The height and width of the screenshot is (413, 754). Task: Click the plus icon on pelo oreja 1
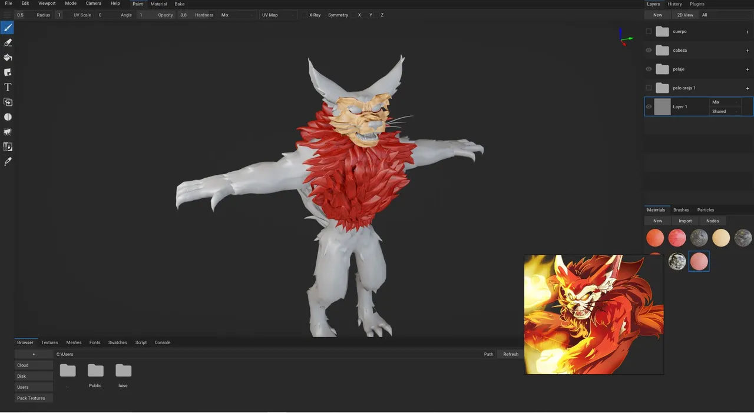[x=748, y=88]
